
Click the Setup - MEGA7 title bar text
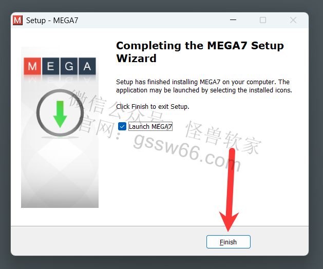tap(52, 21)
